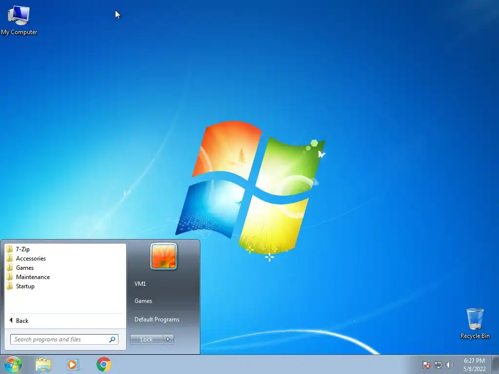The width and height of the screenshot is (499, 374).
Task: Click the Windows Start orb
Action: pyautogui.click(x=13, y=364)
